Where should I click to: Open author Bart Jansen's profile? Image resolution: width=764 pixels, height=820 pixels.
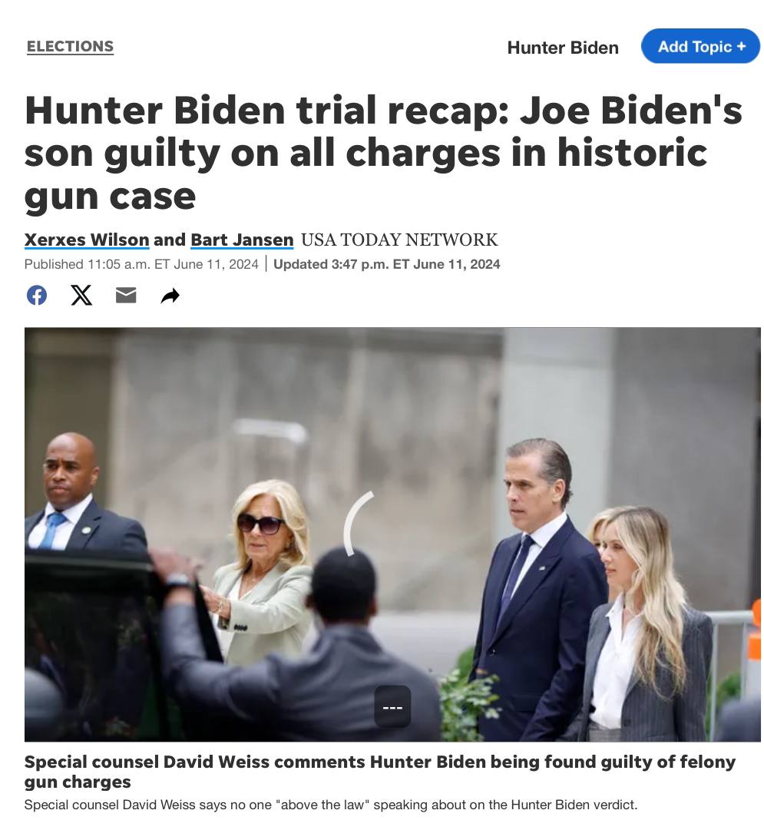242,240
